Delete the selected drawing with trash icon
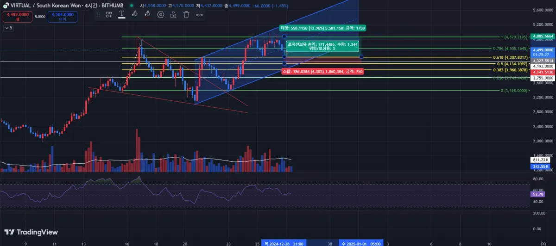Viewport: 556px width, 246px height. 186,15
